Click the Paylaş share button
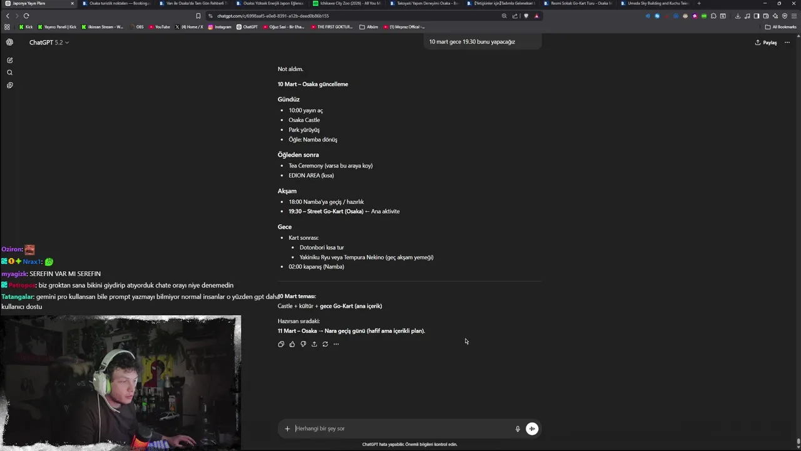The image size is (801, 451). pos(766,43)
